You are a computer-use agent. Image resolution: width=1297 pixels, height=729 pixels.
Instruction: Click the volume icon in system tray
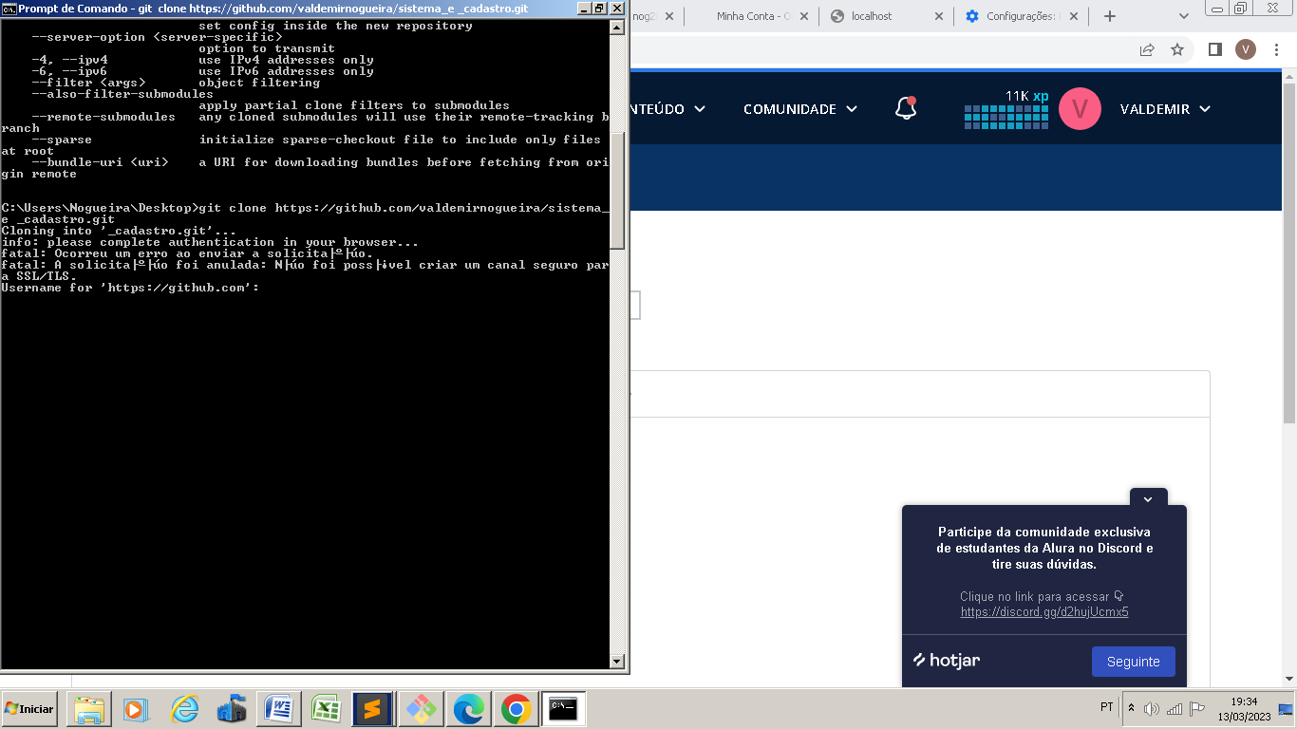coord(1152,708)
